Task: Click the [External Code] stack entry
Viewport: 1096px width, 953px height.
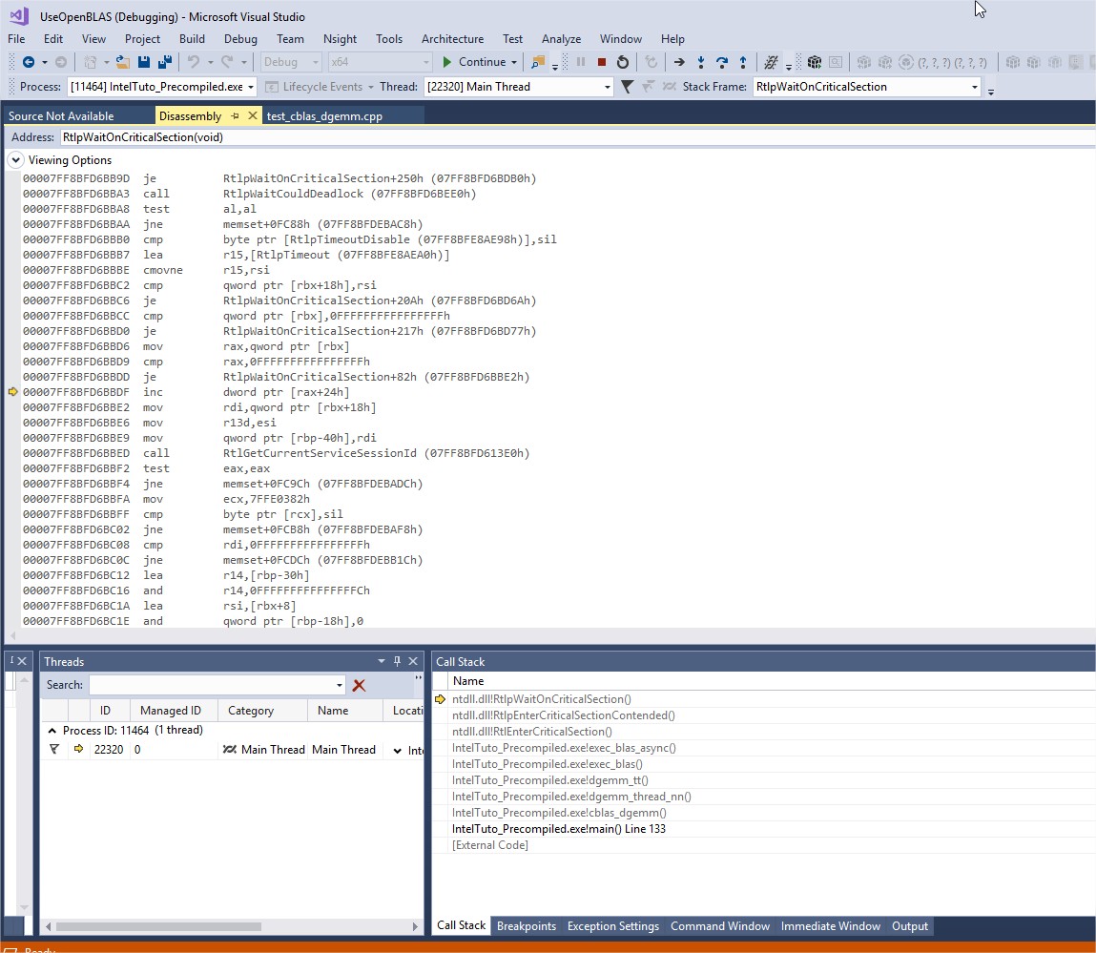Action: [x=490, y=845]
